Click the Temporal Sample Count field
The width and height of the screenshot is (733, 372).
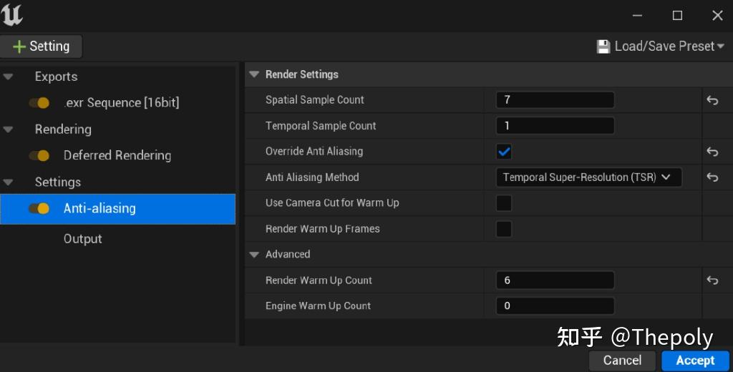(x=555, y=126)
